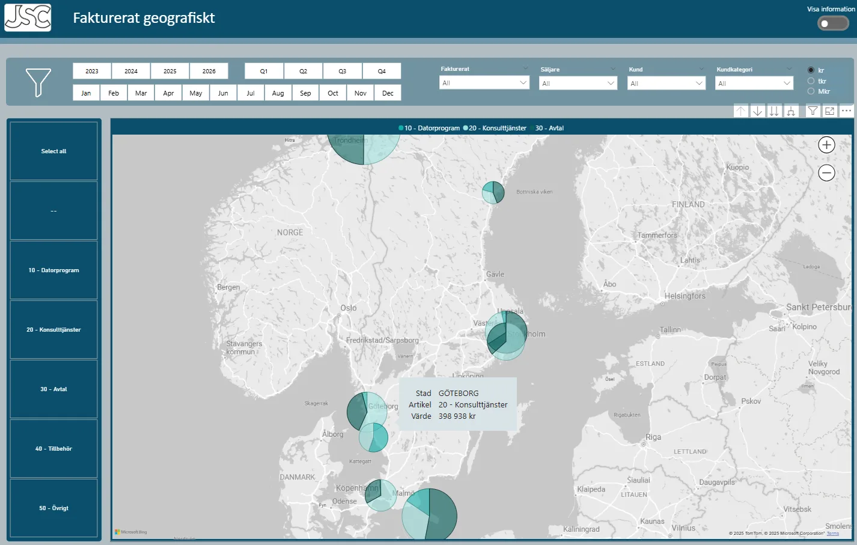
Task: Open the Fakturerat dropdown
Action: click(484, 83)
